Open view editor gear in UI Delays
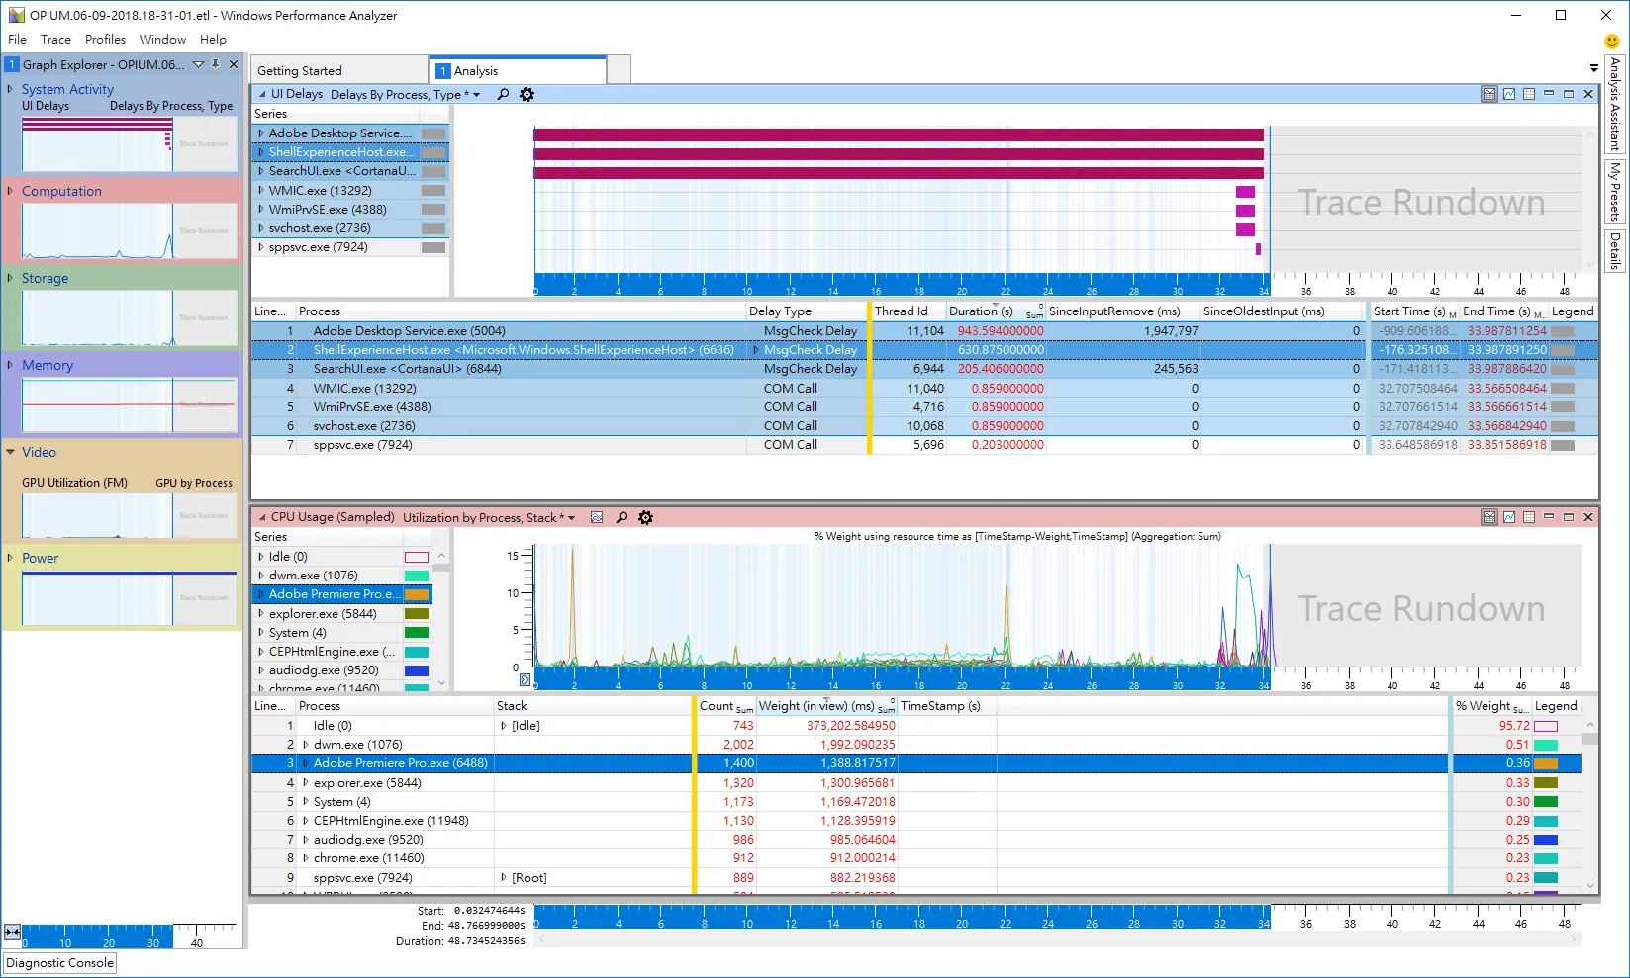 pyautogui.click(x=527, y=95)
